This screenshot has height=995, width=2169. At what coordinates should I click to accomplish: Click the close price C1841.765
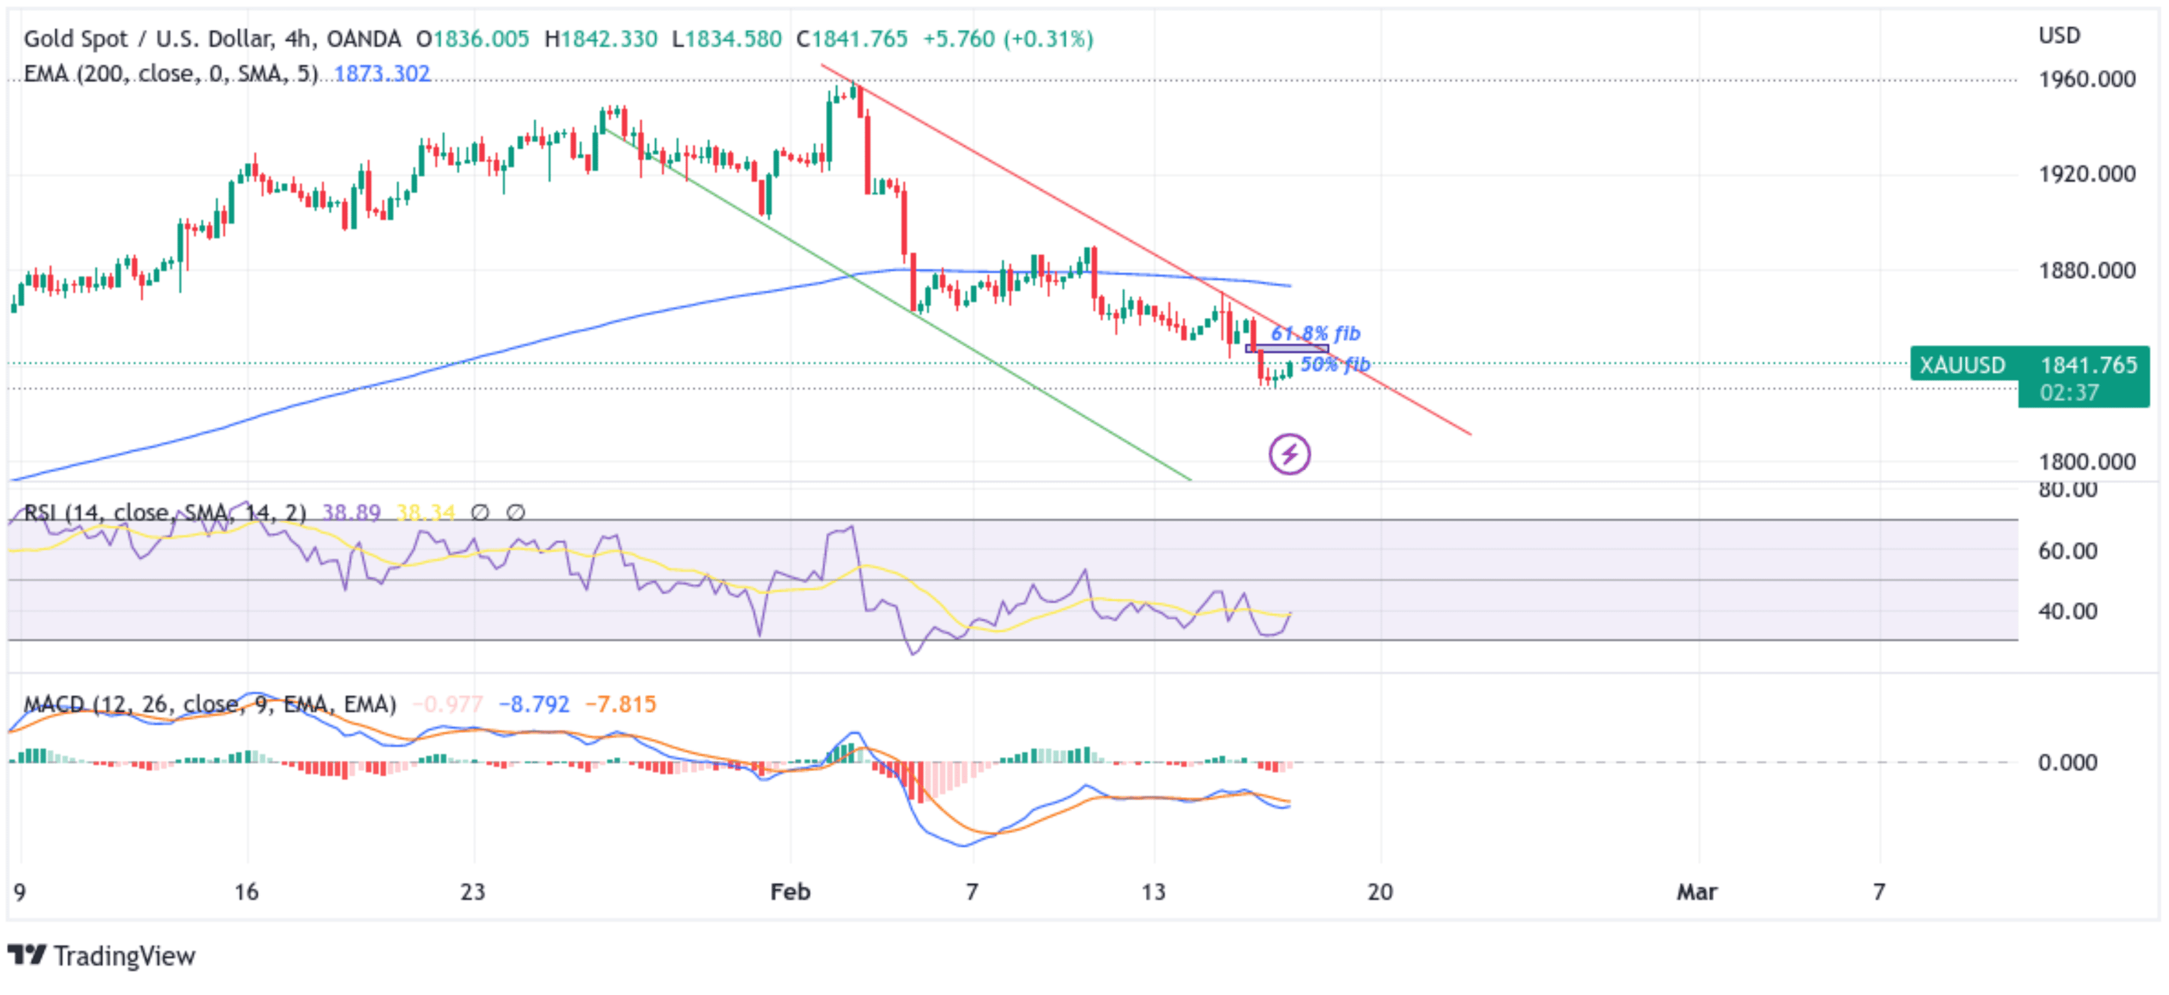pyautogui.click(x=852, y=38)
